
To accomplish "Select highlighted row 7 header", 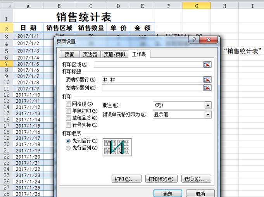I will [x=7, y=64].
